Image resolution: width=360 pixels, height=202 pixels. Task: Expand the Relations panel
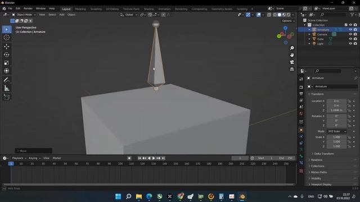pos(317,160)
